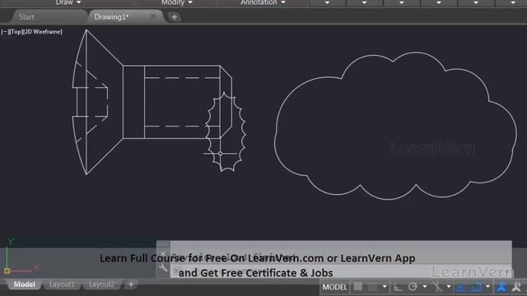Select the large revision cloud shape
Image resolution: width=527 pixels, height=296 pixels.
pos(395,126)
